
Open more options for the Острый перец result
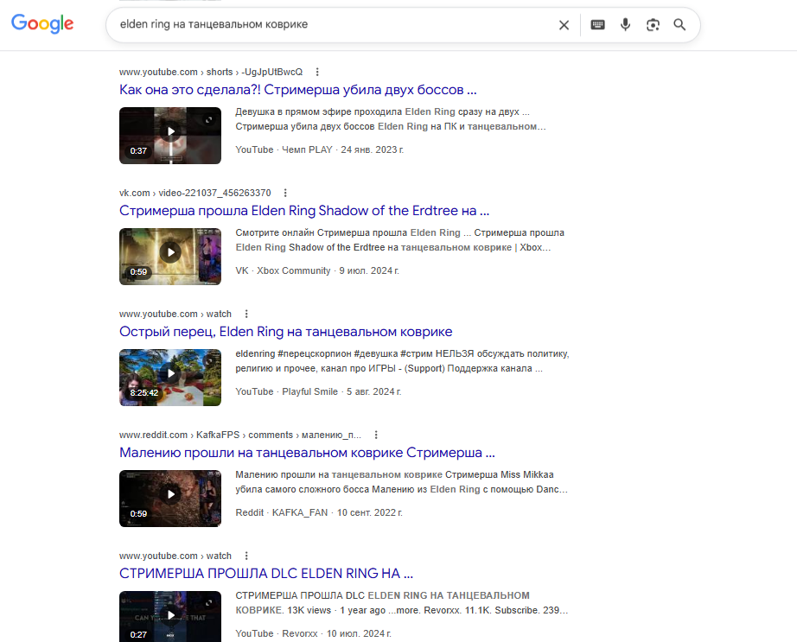coord(246,314)
